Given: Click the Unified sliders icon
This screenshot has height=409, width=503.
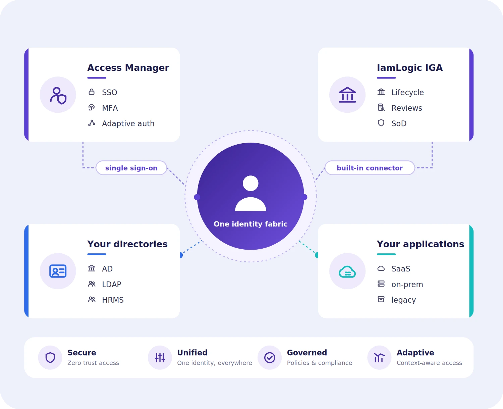Looking at the screenshot, I should click(160, 358).
